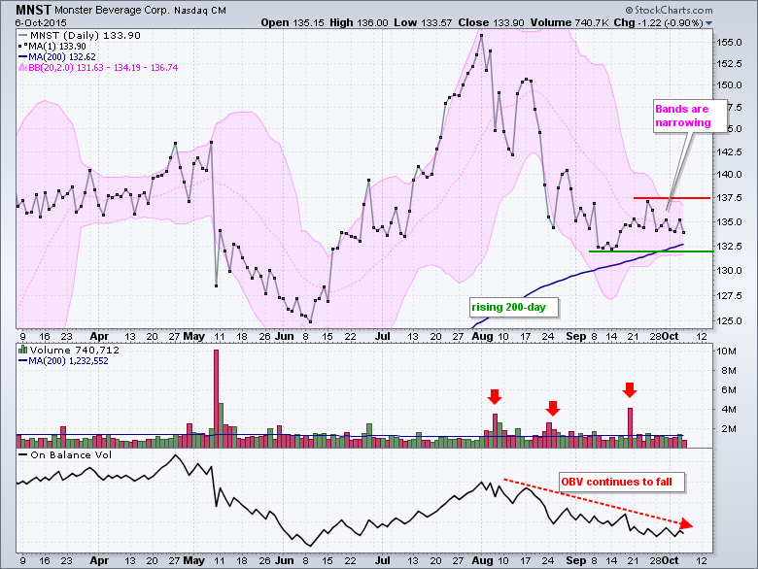Click the 8M volume axis label
The width and height of the screenshot is (758, 569).
tap(729, 371)
